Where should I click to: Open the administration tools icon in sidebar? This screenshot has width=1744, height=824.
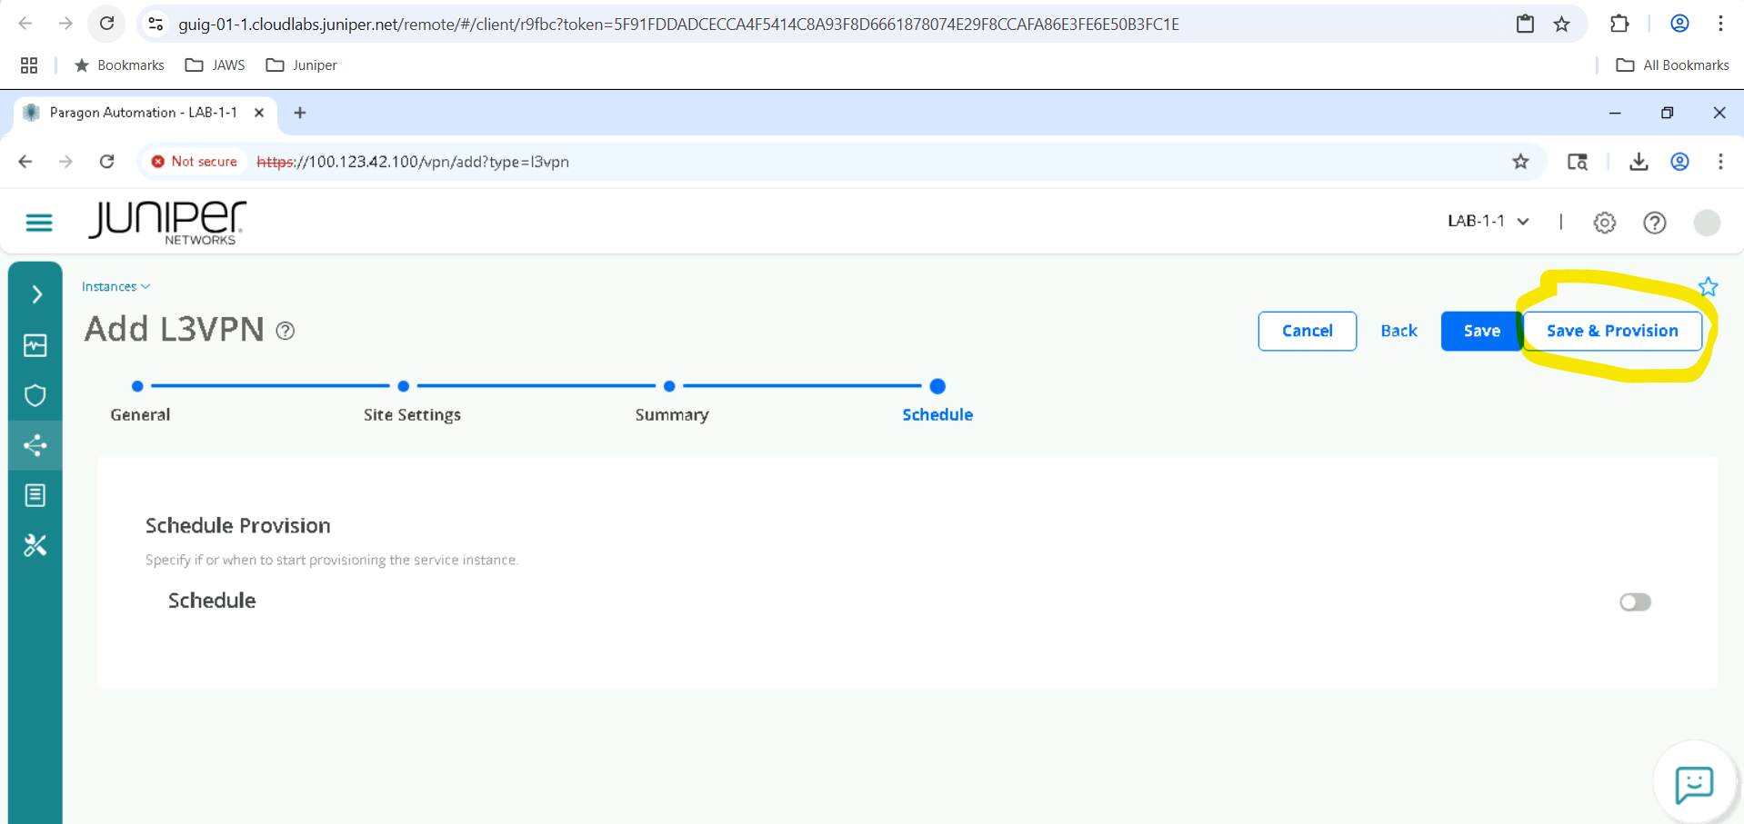click(35, 545)
